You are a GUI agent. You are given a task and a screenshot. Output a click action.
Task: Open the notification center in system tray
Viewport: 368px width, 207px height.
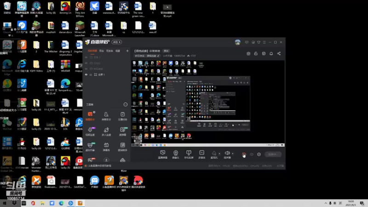tap(362, 203)
